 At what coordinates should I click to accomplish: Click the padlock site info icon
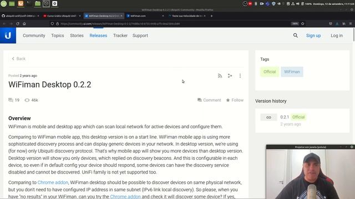(x=58, y=24)
